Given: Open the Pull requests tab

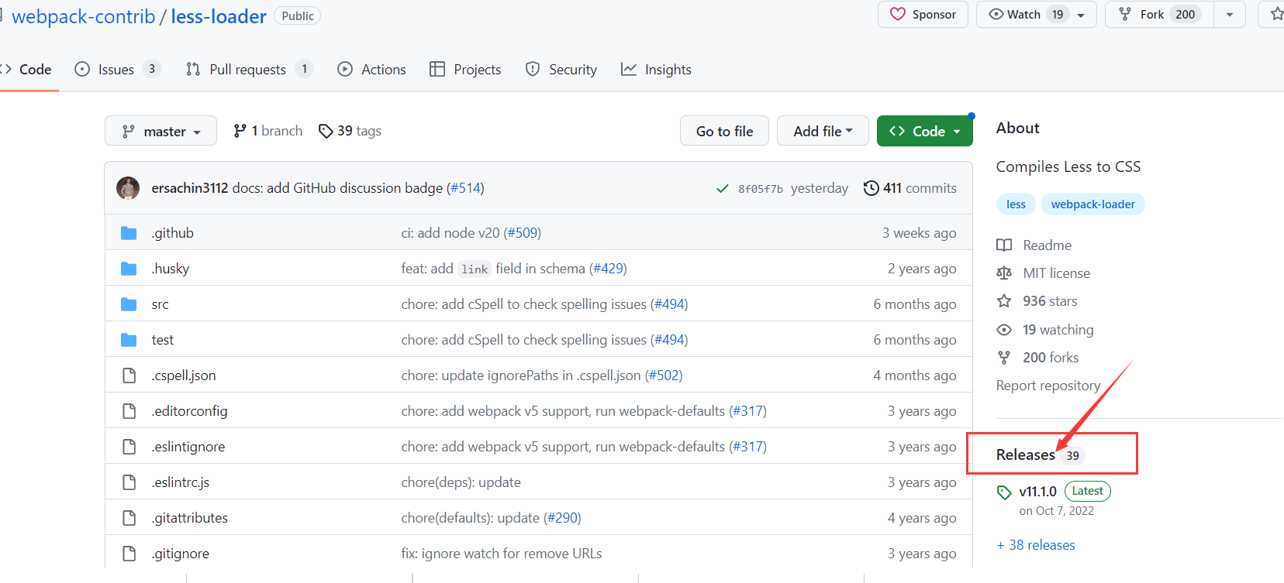Looking at the screenshot, I should [x=249, y=70].
